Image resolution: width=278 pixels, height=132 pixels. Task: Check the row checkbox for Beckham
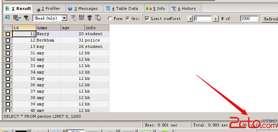point(8,40)
